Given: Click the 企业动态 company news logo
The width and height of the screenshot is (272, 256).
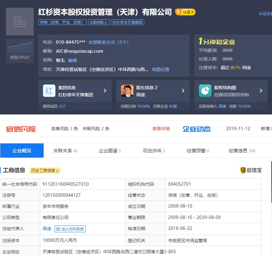Looking at the screenshot, I should [196, 129].
